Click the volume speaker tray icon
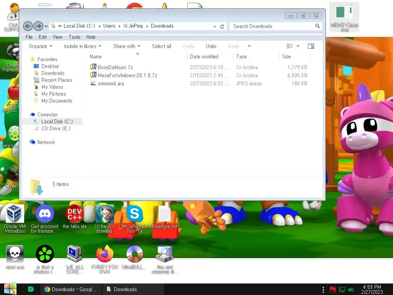The height and width of the screenshot is (295, 393). pos(351,290)
